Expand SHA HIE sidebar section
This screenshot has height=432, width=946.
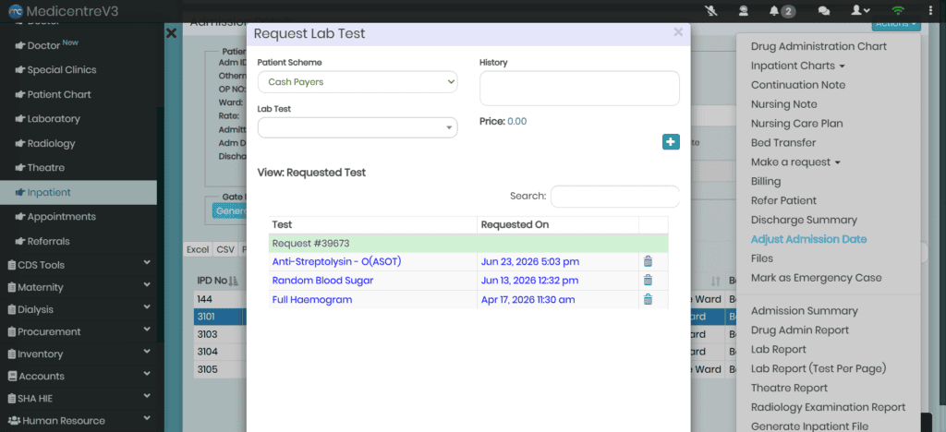pyautogui.click(x=79, y=398)
